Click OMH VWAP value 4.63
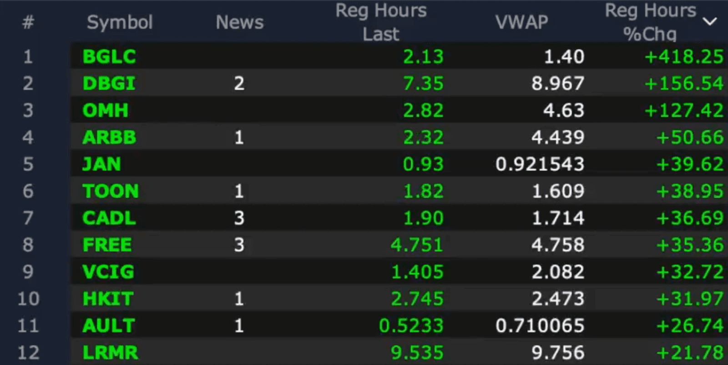 564,110
